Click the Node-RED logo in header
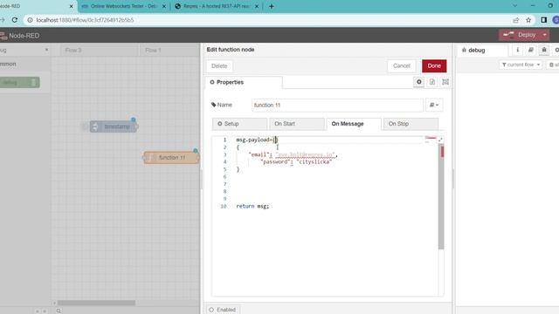559x314 pixels. [19, 36]
